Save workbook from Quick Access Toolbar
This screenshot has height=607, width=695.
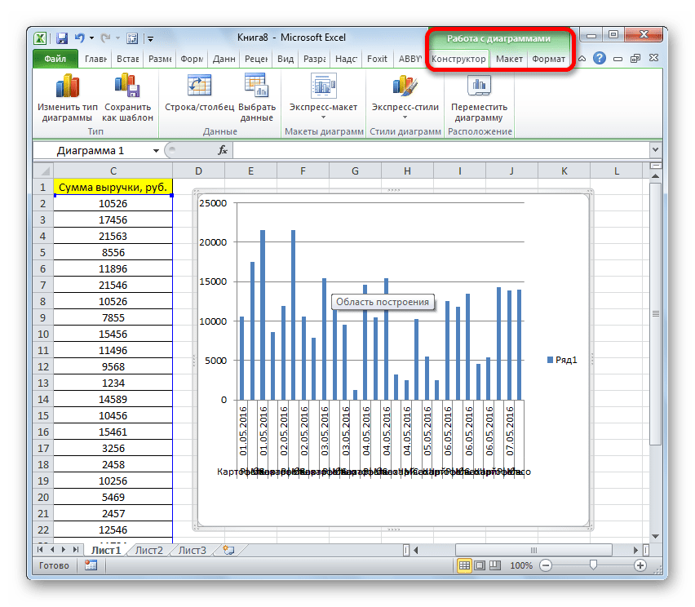[62, 38]
